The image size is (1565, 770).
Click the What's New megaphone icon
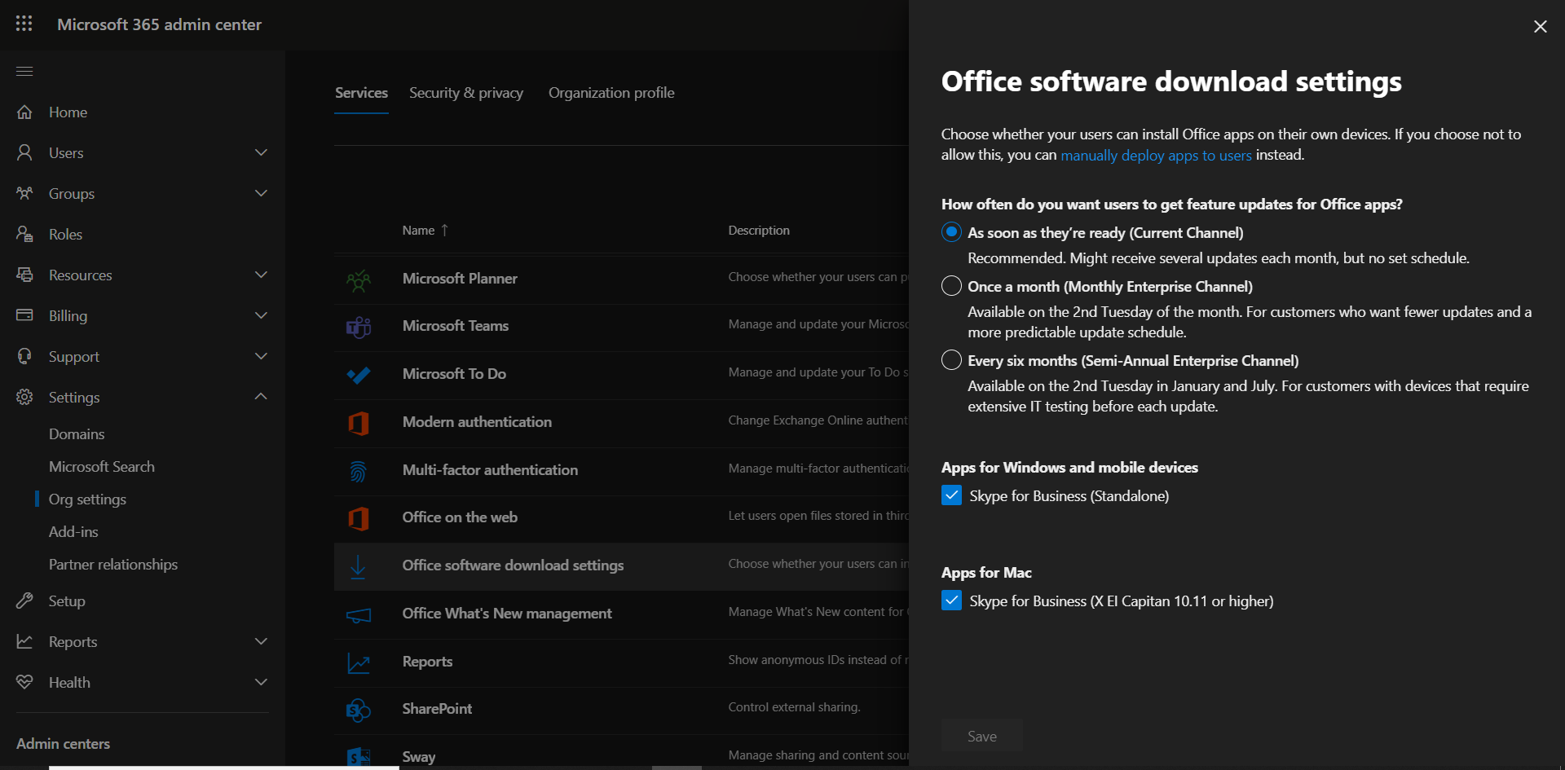tap(359, 615)
